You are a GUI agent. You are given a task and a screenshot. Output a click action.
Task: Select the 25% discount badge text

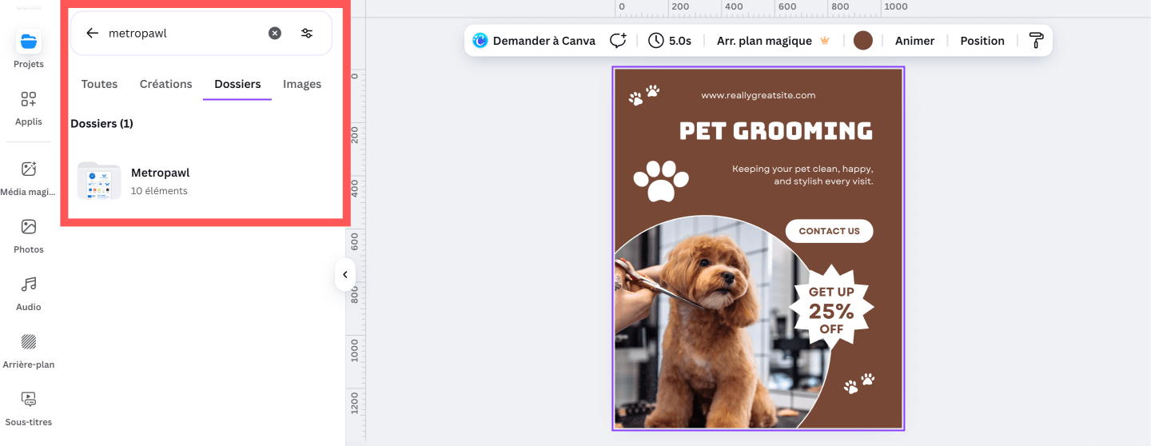831,311
